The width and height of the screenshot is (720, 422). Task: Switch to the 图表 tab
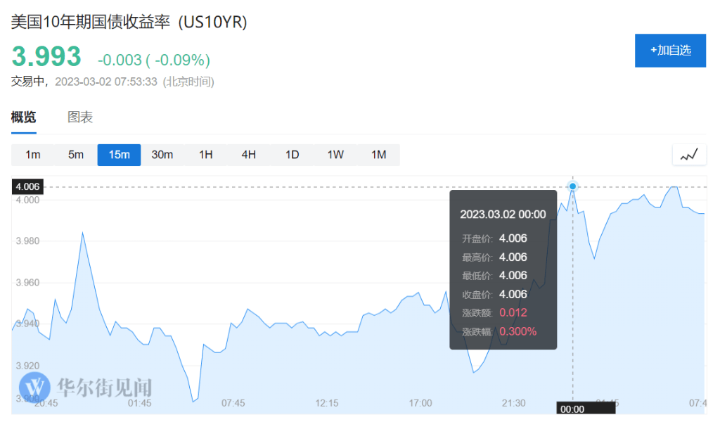[x=80, y=117]
